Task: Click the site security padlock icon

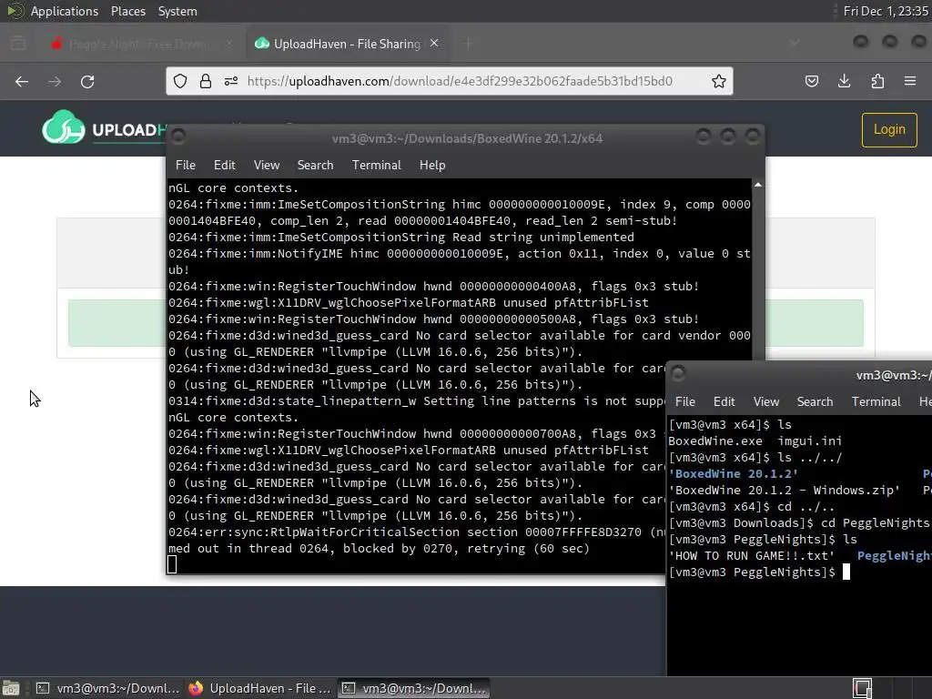Action: (206, 81)
